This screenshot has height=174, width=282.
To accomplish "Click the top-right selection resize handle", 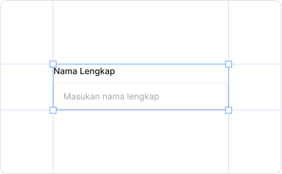I will pos(228,64).
